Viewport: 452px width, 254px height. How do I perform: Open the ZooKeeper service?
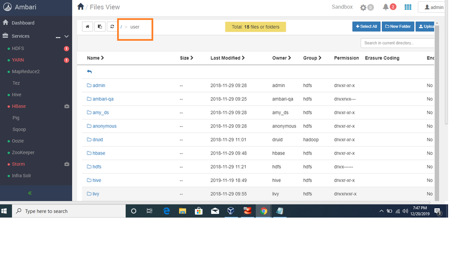pos(23,152)
